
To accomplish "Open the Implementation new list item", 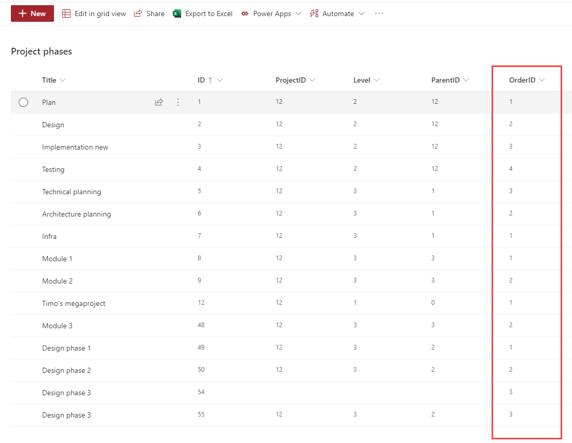I will [75, 147].
